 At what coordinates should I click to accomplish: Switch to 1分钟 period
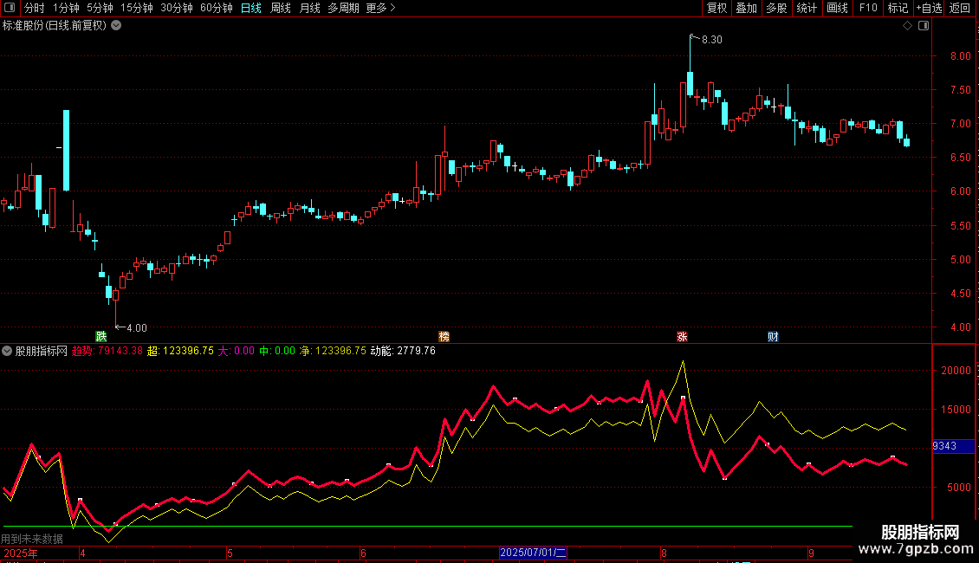(66, 8)
